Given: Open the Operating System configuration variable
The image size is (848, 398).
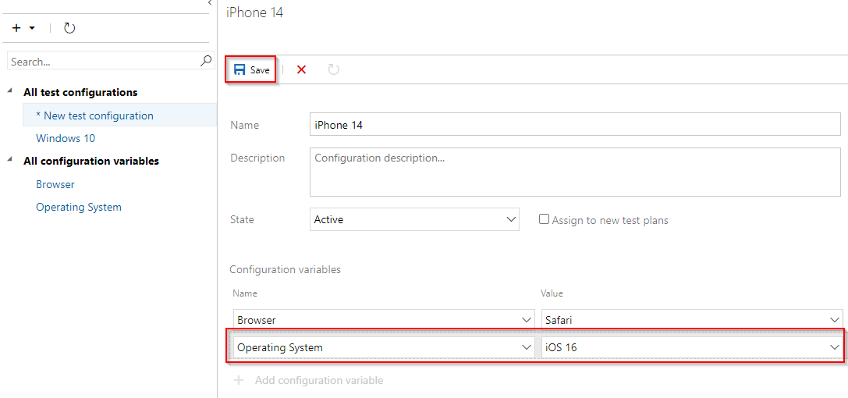Looking at the screenshot, I should click(79, 207).
